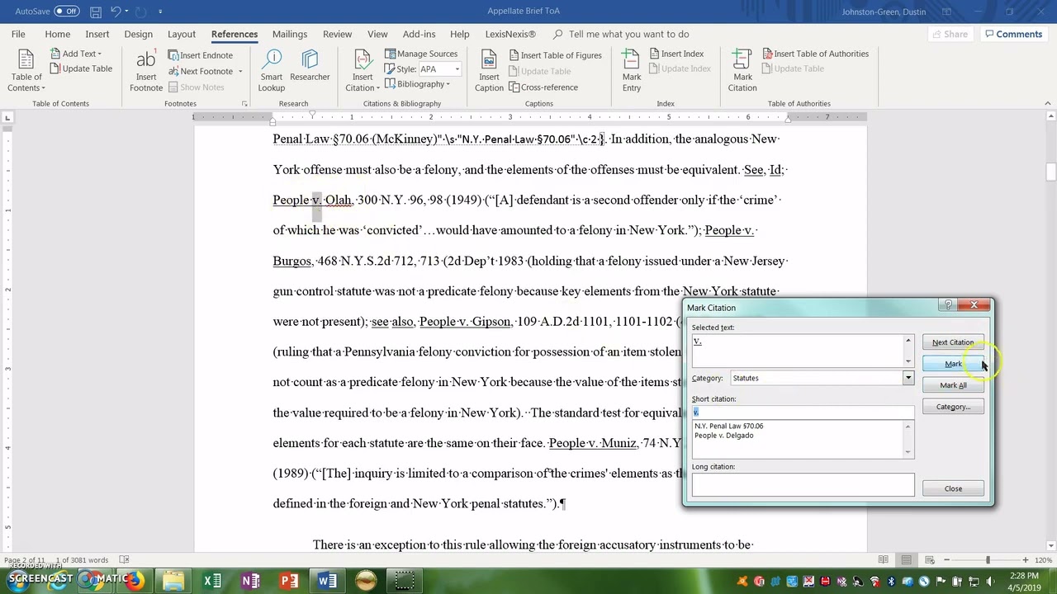Open Smart Lookup
The image size is (1057, 594).
(x=272, y=71)
